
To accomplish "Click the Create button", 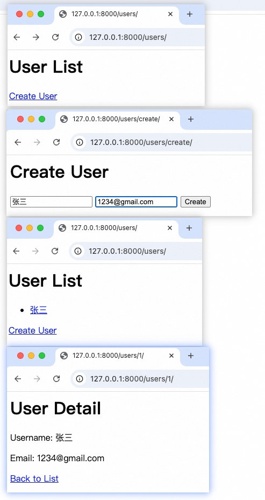I will (196, 202).
